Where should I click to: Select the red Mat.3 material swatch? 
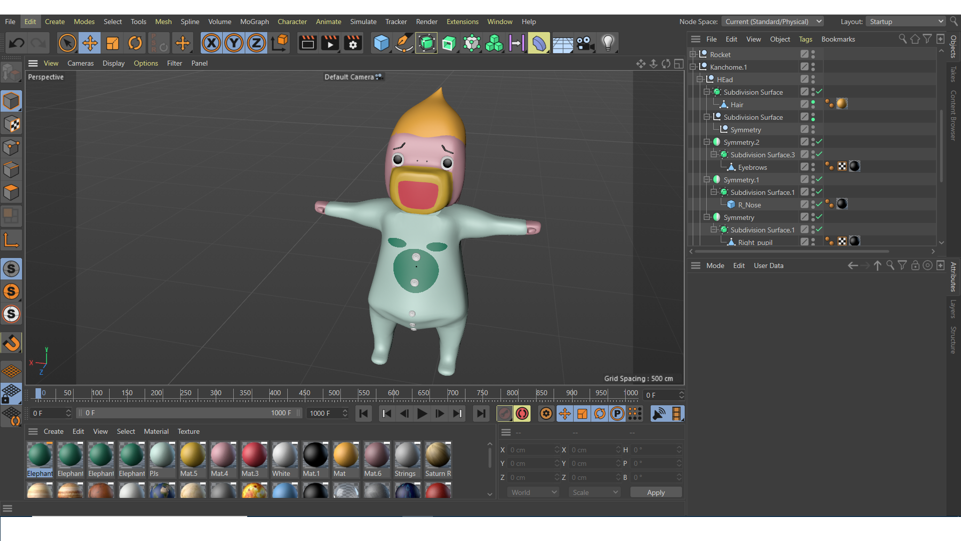point(254,455)
